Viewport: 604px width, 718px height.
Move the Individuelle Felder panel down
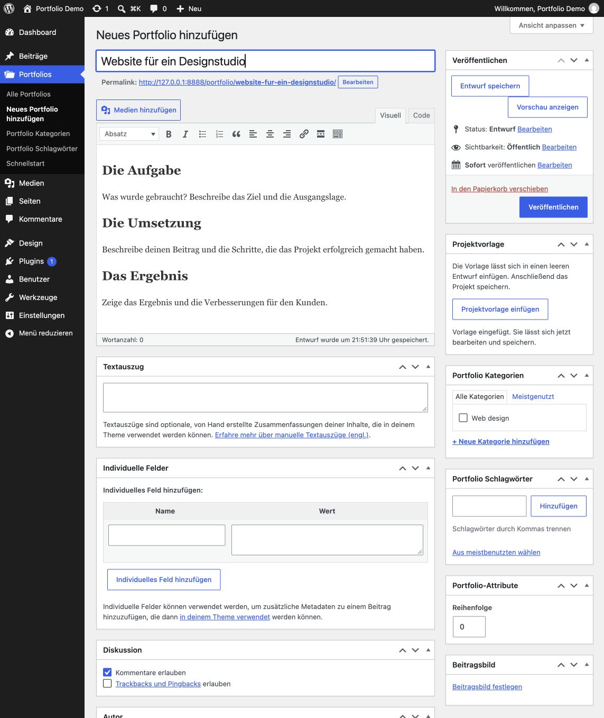[415, 468]
